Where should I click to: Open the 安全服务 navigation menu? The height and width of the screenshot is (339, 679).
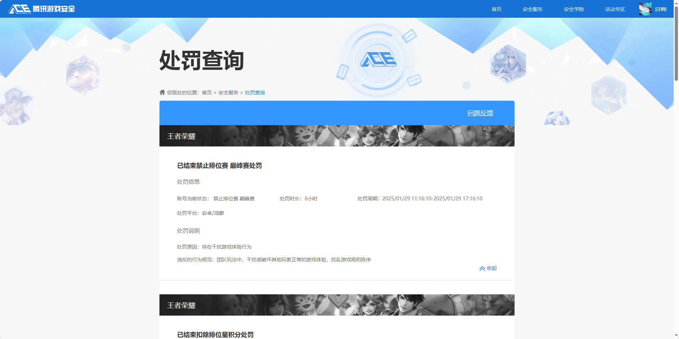[532, 9]
